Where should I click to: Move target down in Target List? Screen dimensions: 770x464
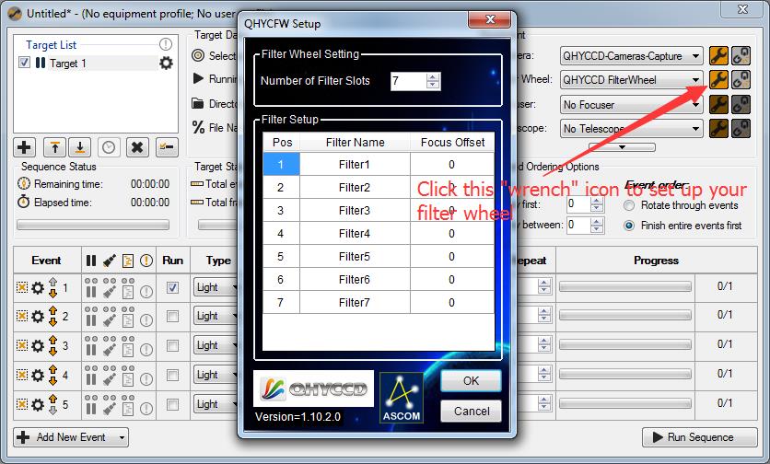point(79,146)
